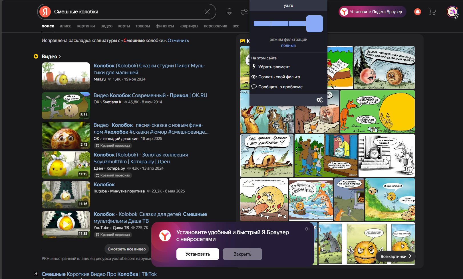Open the Rutube Колобок video title link
Viewport: 463px width, 279px height.
click(x=104, y=184)
